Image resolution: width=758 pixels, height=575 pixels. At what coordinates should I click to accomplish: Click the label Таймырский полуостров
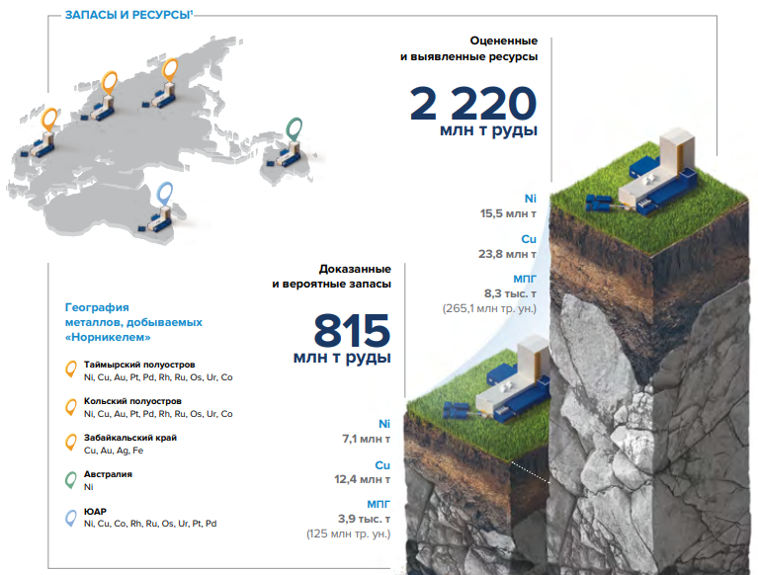tap(139, 365)
